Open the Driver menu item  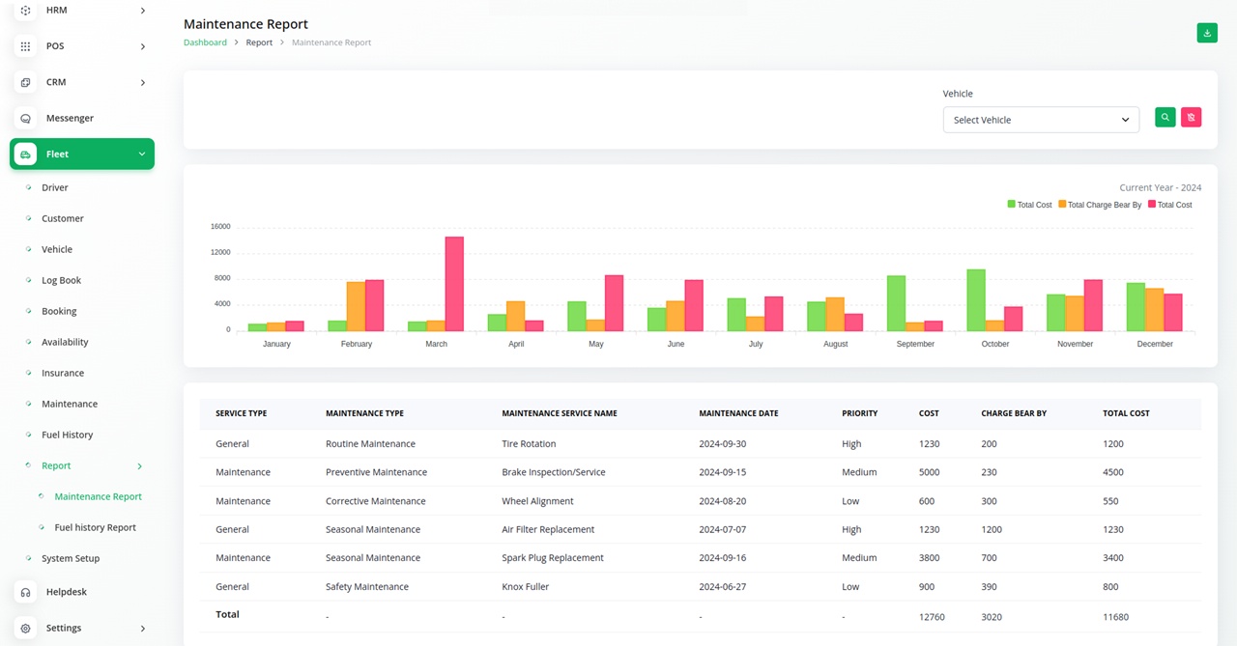(54, 187)
